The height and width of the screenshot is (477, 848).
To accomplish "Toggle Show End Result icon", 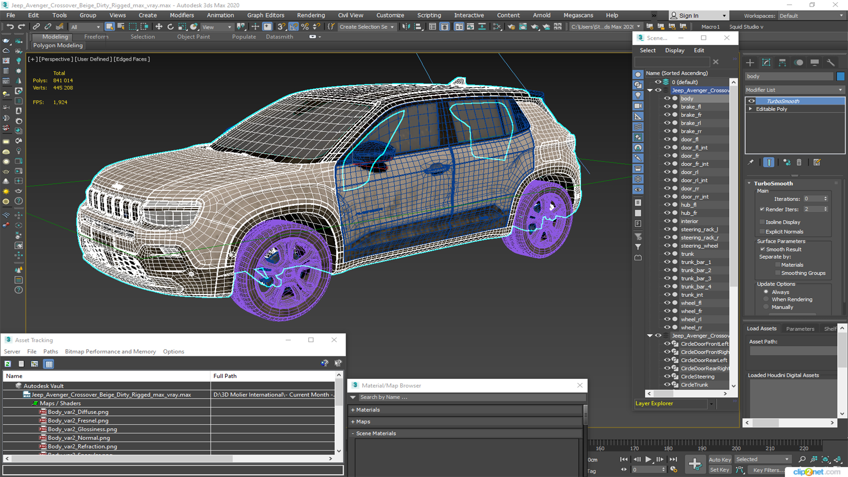I will pos(769,163).
